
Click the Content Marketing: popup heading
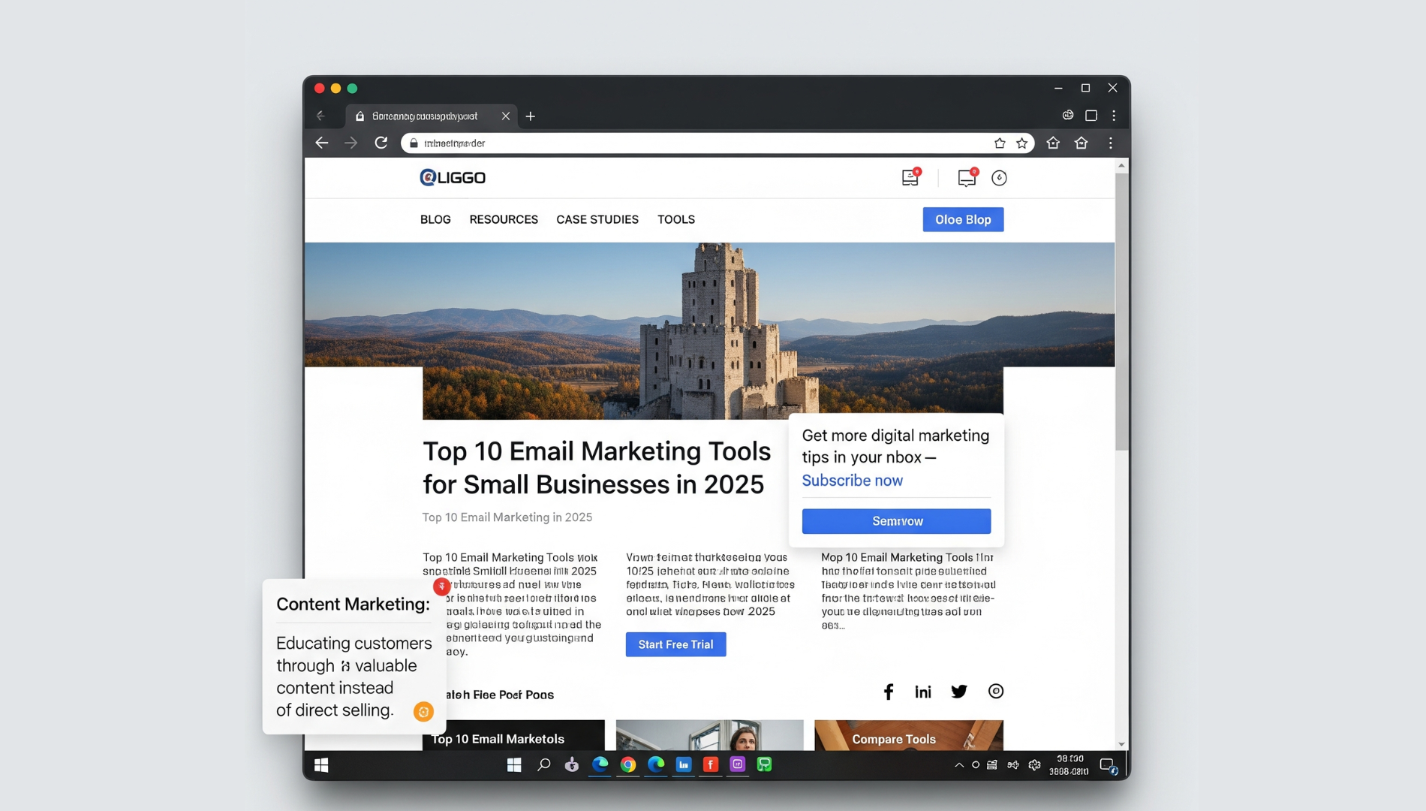[353, 604]
